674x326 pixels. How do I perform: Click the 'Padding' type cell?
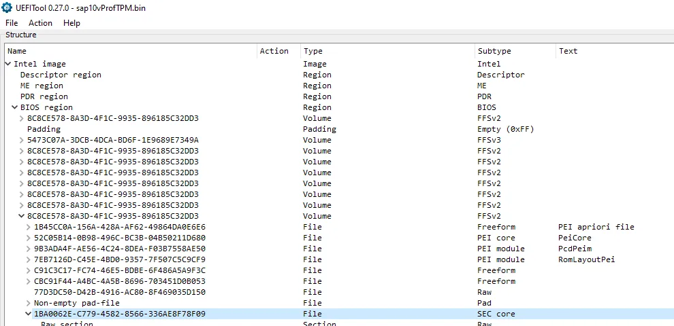319,129
